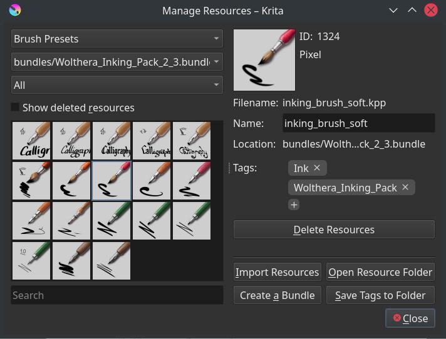Close the Manage Resources dialog

(x=410, y=318)
